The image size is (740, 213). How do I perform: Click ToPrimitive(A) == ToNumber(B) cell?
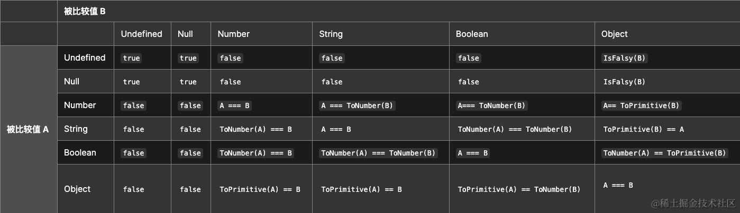click(519, 189)
